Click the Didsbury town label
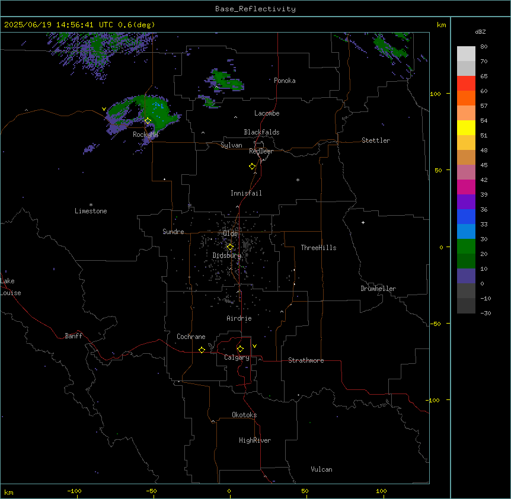The image size is (511, 499). point(227,255)
